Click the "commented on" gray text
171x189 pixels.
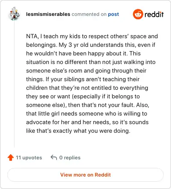pyautogui.click(x=89, y=14)
